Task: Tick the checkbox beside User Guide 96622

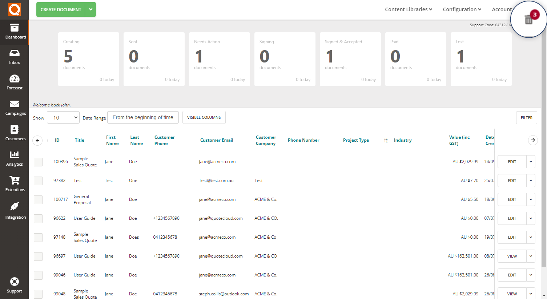Action: click(x=38, y=218)
